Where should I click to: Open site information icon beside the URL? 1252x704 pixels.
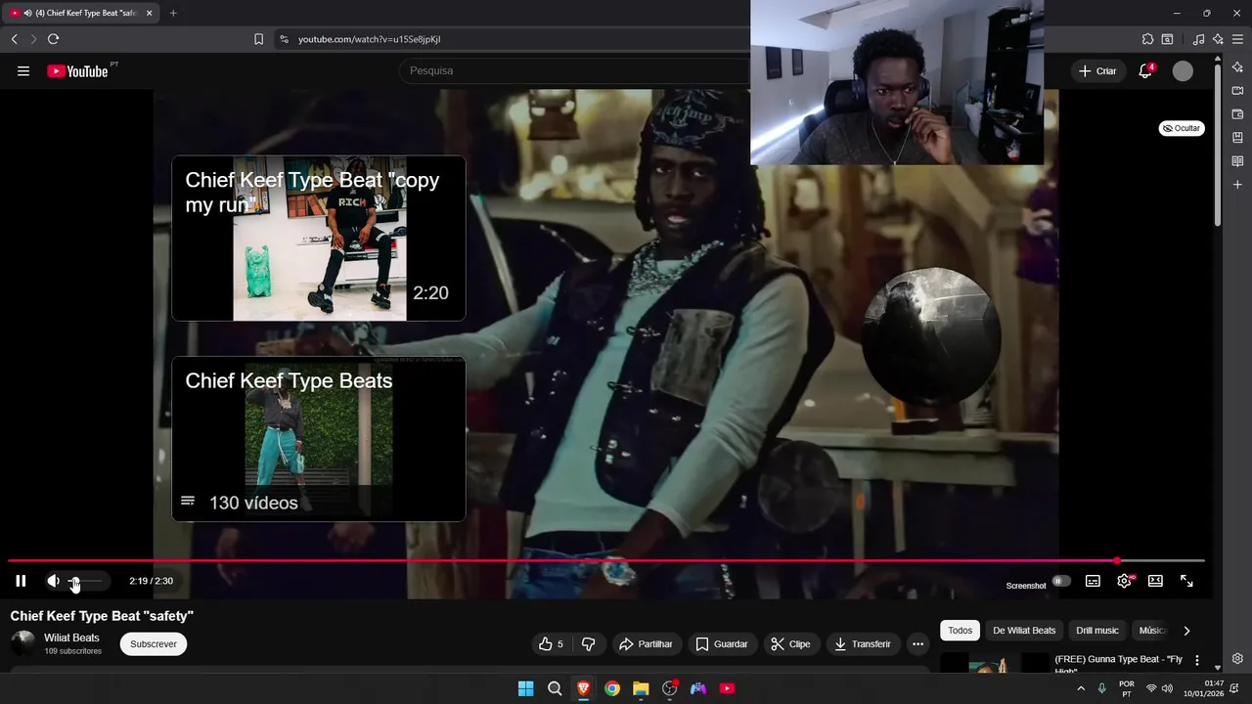(284, 39)
